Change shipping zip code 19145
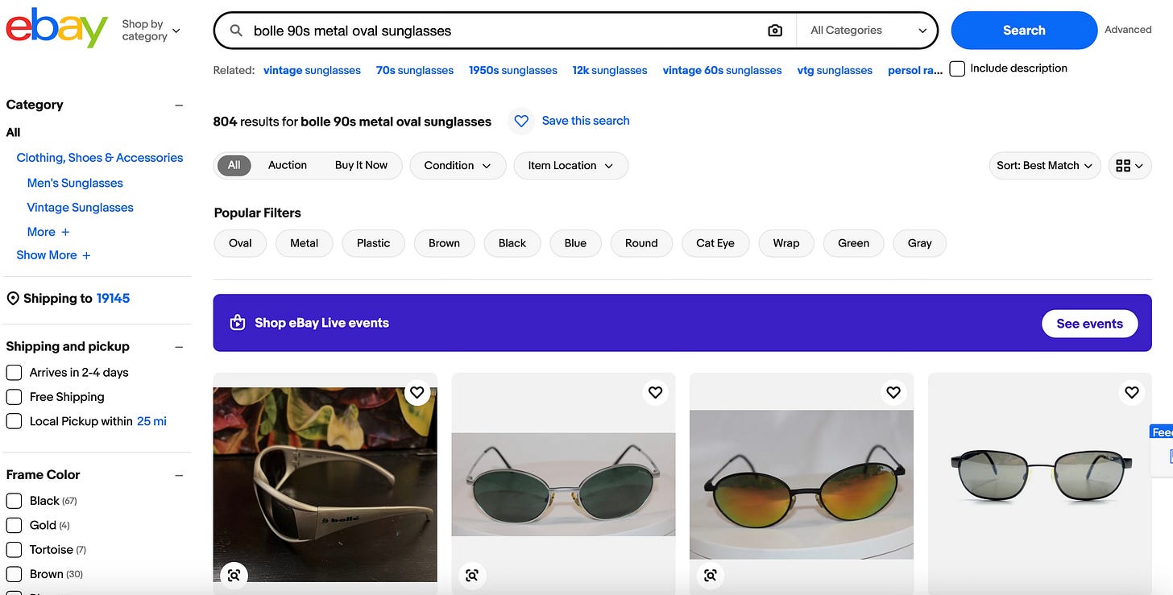The height and width of the screenshot is (595, 1173). [x=113, y=299]
